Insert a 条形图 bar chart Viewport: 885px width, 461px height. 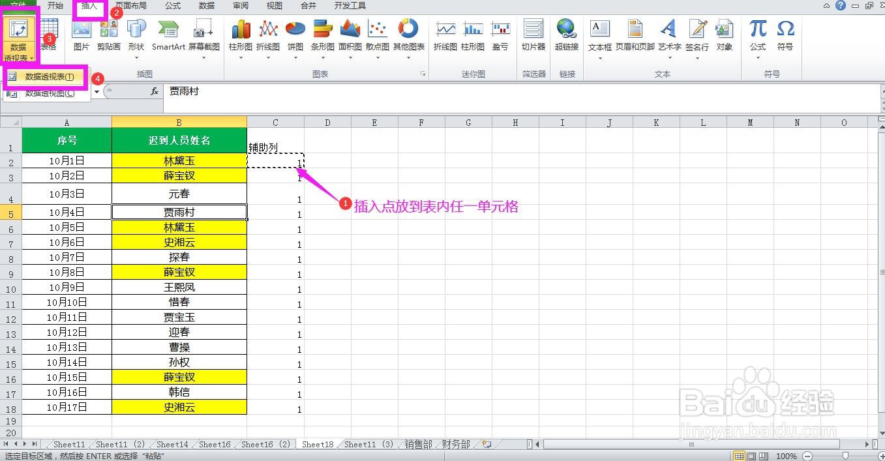[x=323, y=38]
